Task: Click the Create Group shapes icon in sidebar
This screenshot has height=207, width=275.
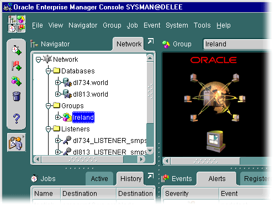Action: point(17,81)
